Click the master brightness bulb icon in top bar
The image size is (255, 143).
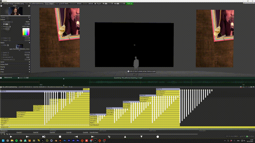coord(103,3)
